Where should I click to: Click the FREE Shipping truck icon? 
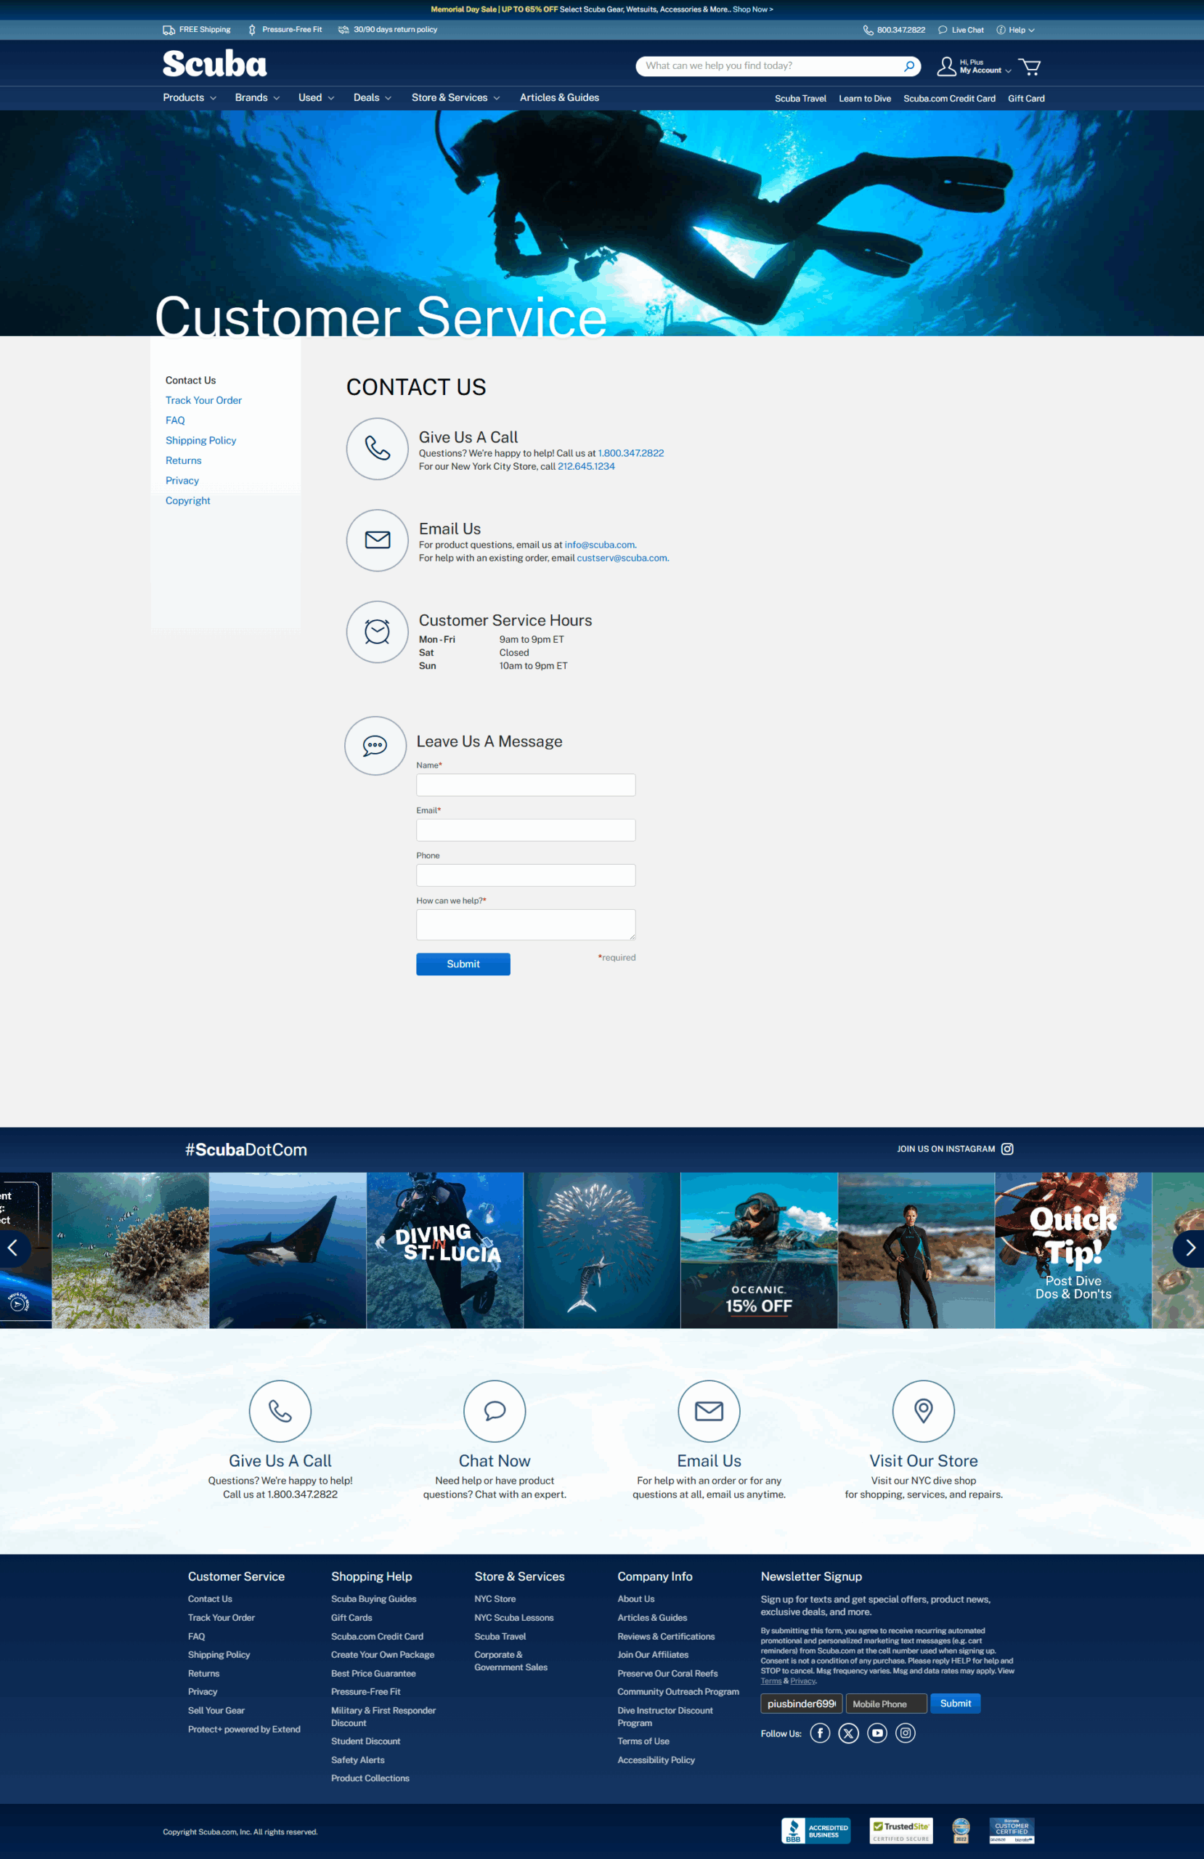[168, 30]
